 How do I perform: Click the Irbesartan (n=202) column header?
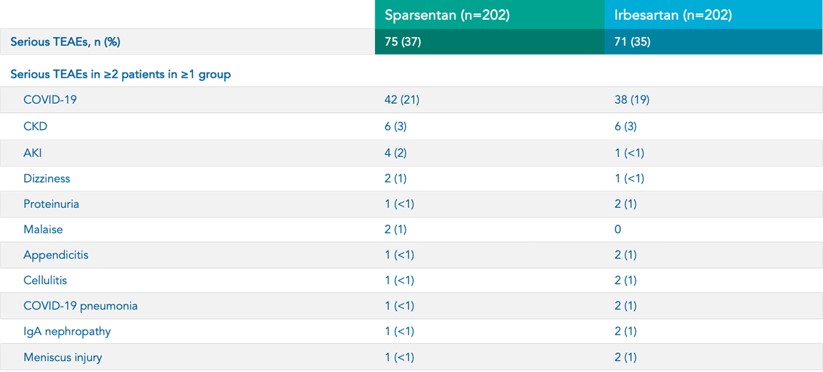tap(673, 15)
